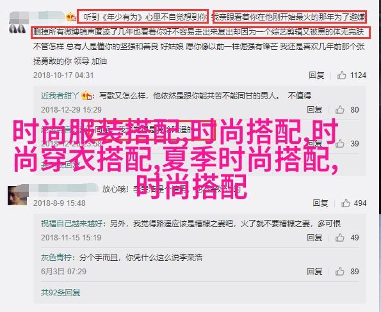Click membership crown badge of top commenter
Screen dimensions: 381x312
(71, 17)
